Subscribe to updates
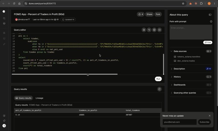The width and height of the screenshot is (218, 131). tap(205, 122)
